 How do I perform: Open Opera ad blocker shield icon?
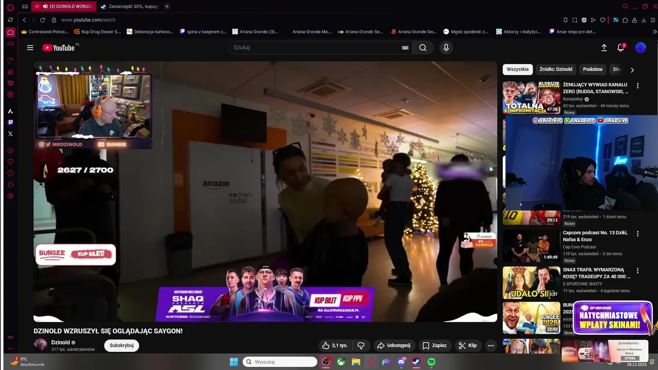[584, 20]
